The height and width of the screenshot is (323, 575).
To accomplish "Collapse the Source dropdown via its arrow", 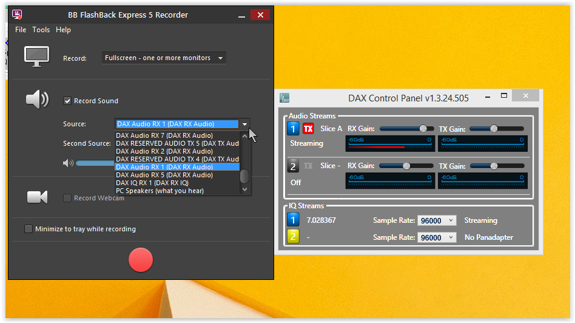I will click(244, 124).
